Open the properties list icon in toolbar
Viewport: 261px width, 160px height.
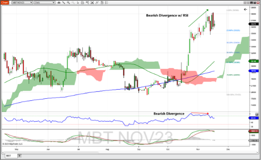[x=107, y=2]
